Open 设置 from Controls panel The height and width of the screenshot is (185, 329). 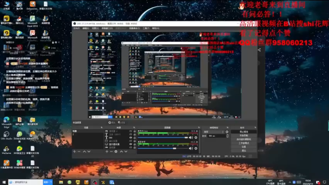point(244,147)
